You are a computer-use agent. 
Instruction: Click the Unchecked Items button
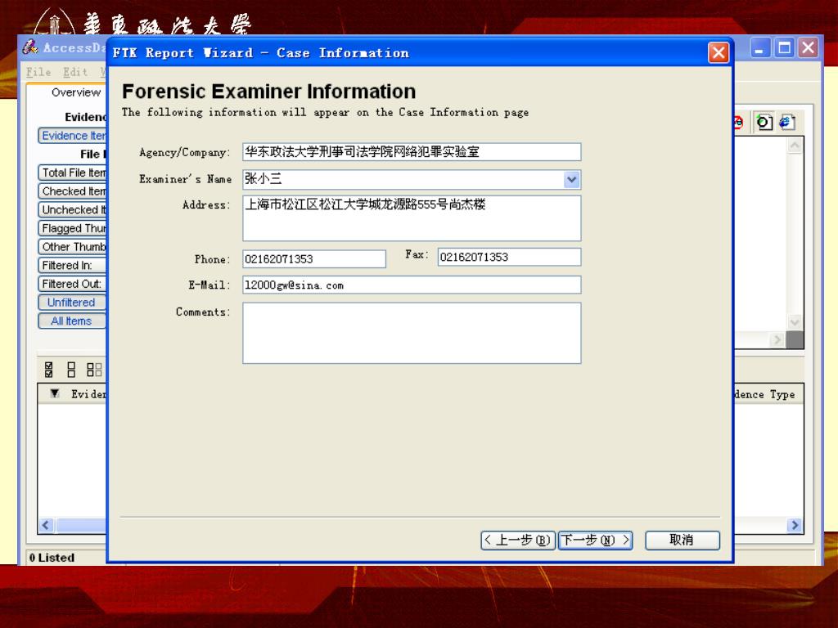73,210
